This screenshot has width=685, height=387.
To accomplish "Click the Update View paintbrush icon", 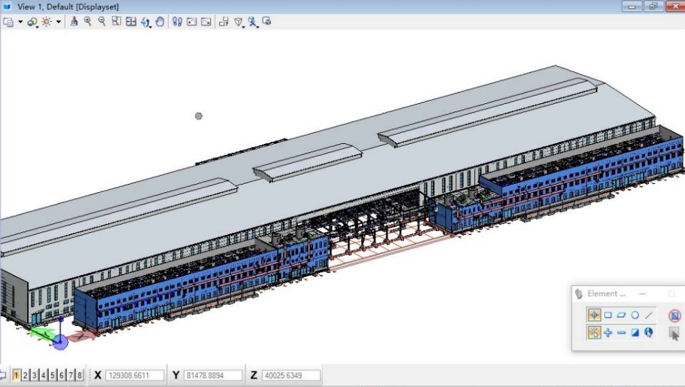I will point(74,22).
